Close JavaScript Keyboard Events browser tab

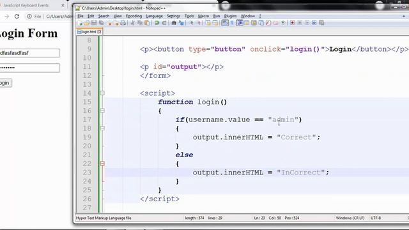coord(63,5)
